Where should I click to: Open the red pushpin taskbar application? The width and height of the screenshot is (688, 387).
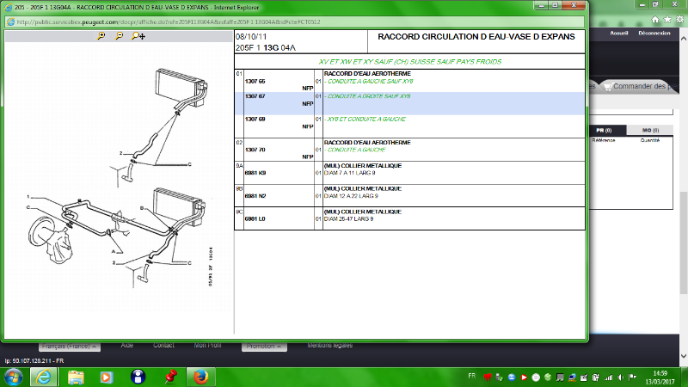click(170, 377)
